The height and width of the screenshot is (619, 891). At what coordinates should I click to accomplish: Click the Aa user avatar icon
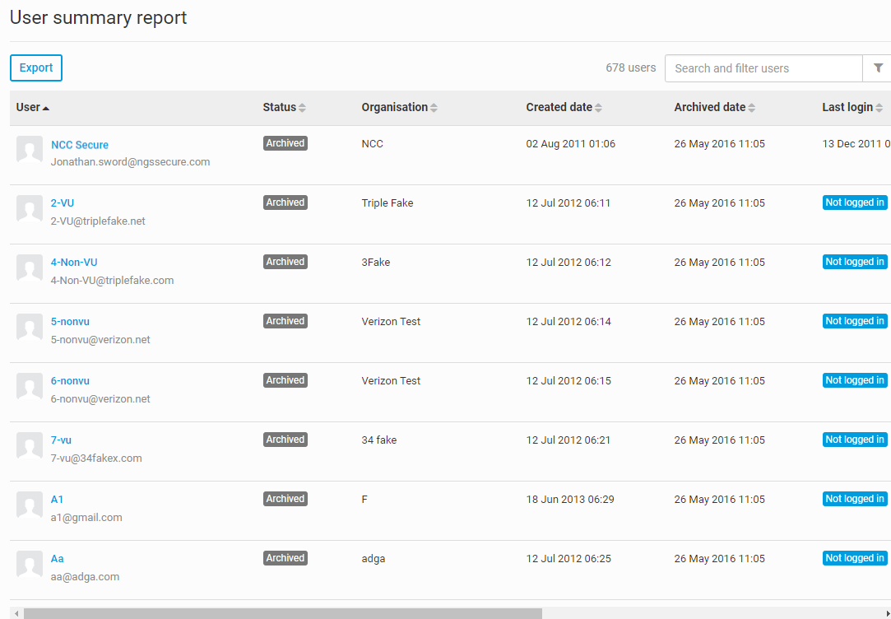(30, 565)
